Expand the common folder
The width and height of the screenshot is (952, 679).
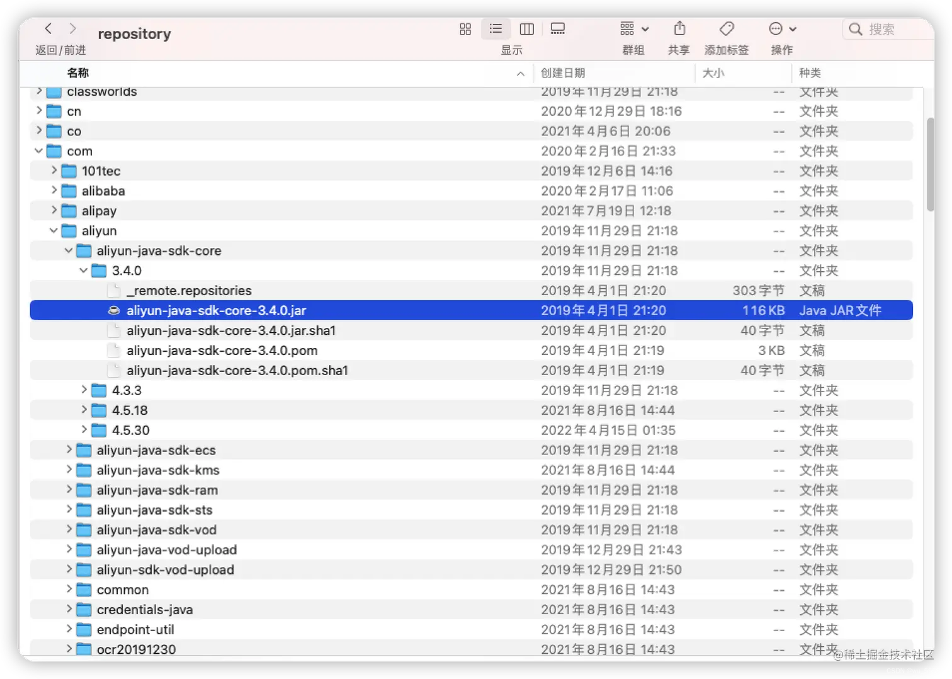tap(69, 590)
